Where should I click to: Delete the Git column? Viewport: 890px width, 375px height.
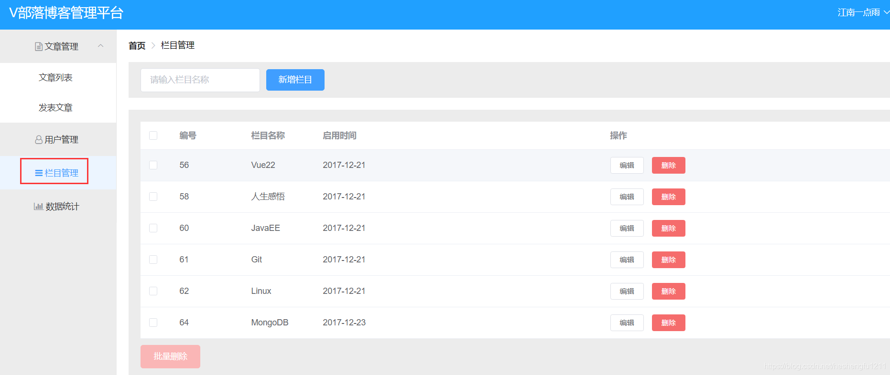point(669,260)
